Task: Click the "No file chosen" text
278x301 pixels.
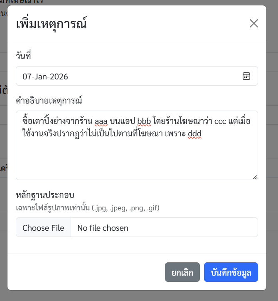Action: tap(103, 228)
